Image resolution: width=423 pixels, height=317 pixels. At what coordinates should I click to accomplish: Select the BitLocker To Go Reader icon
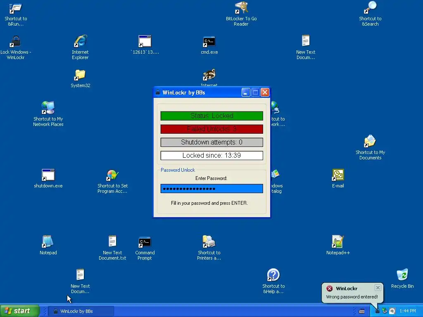pyautogui.click(x=241, y=14)
